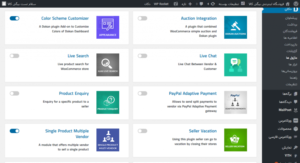Click the Ajax Live Search icon
The height and width of the screenshot is (163, 300).
pos(108,65)
